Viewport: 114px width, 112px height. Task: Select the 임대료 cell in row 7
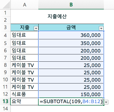[x=24, y=58]
